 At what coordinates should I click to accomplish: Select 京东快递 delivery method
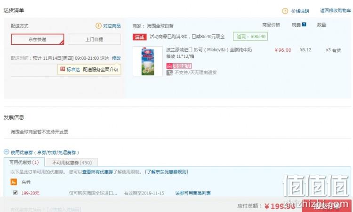(x=38, y=40)
